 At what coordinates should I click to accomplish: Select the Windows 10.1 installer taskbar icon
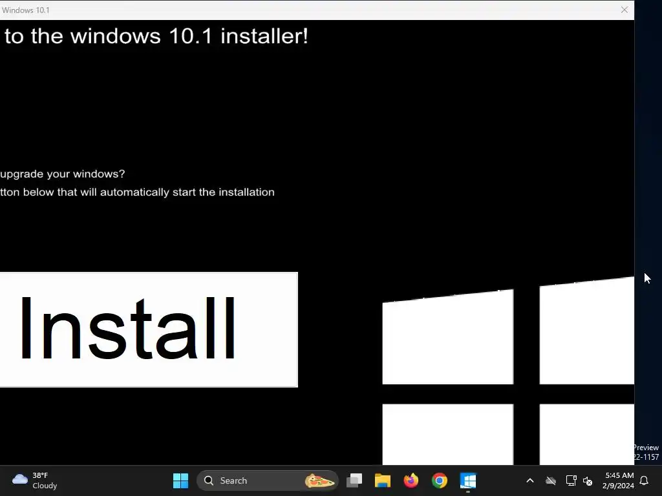click(468, 480)
